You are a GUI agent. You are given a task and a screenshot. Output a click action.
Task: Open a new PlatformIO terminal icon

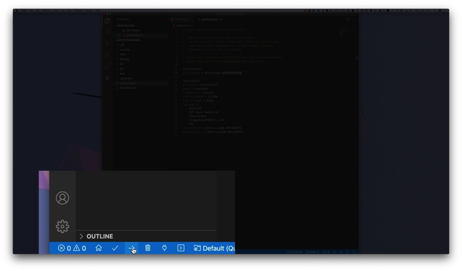(x=181, y=248)
